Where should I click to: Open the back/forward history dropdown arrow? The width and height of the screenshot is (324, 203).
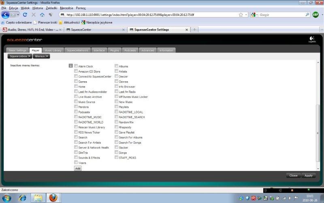tap(18, 15)
